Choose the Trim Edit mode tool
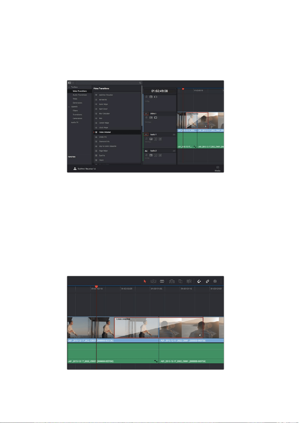Image resolution: width=299 pixels, height=423 pixels. 153,281
